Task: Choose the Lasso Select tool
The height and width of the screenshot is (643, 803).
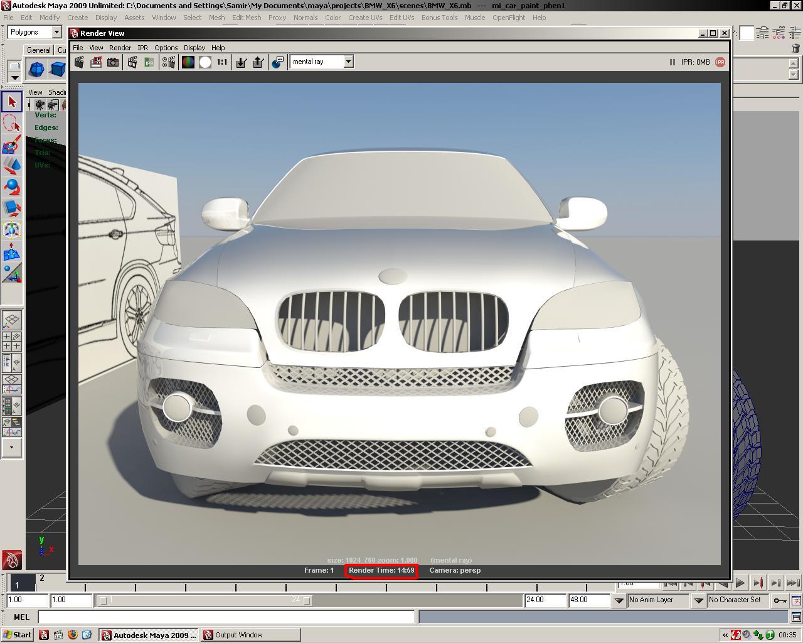Action: pyautogui.click(x=12, y=124)
